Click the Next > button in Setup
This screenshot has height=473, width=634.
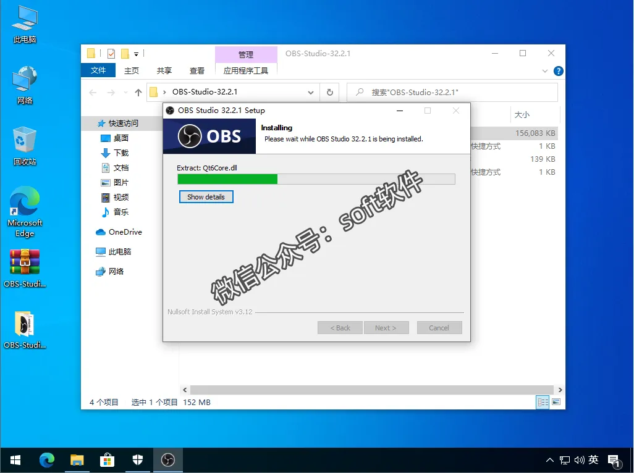(386, 328)
